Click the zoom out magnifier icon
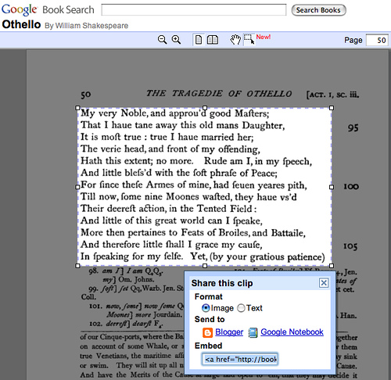This screenshot has height=380, width=391. 163,40
